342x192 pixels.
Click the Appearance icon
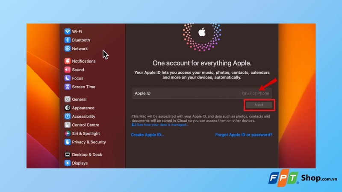point(68,108)
